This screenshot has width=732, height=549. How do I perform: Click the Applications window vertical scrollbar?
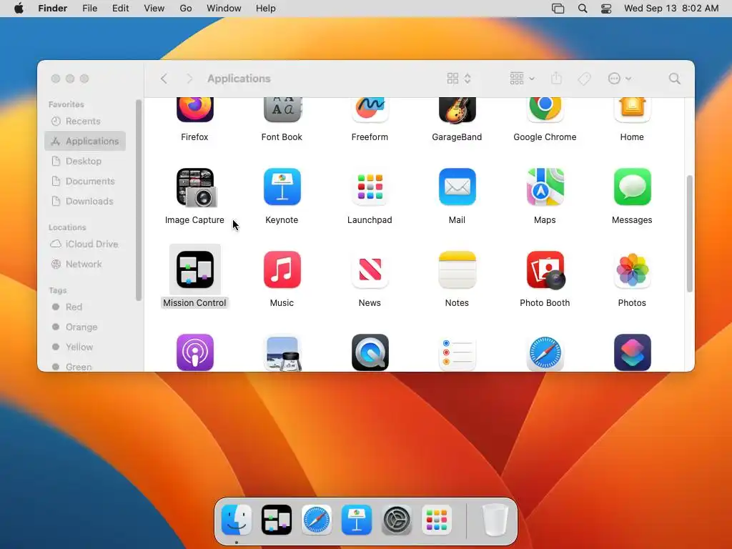[690, 234]
